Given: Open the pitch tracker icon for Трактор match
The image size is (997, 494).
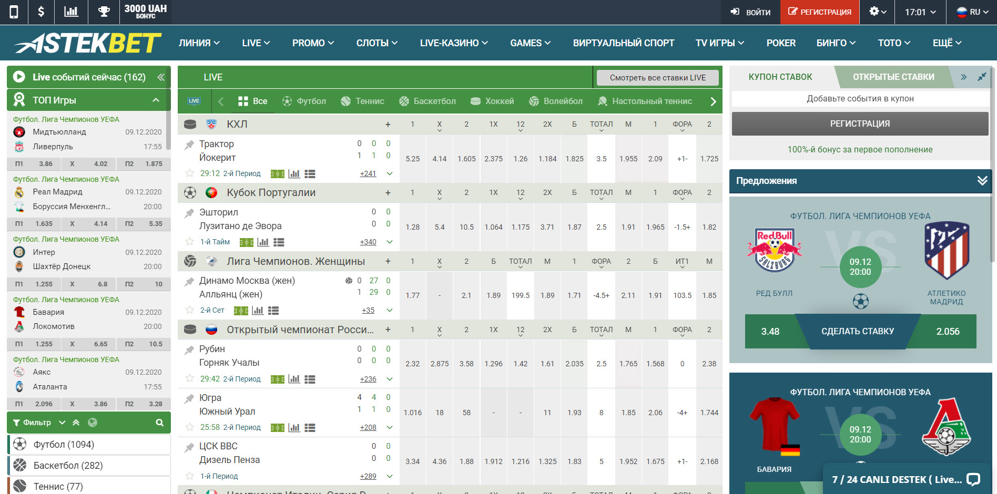Looking at the screenshot, I should coord(277,174).
